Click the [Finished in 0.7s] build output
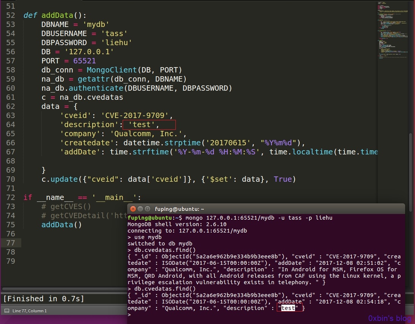415x324 pixels. [44, 299]
